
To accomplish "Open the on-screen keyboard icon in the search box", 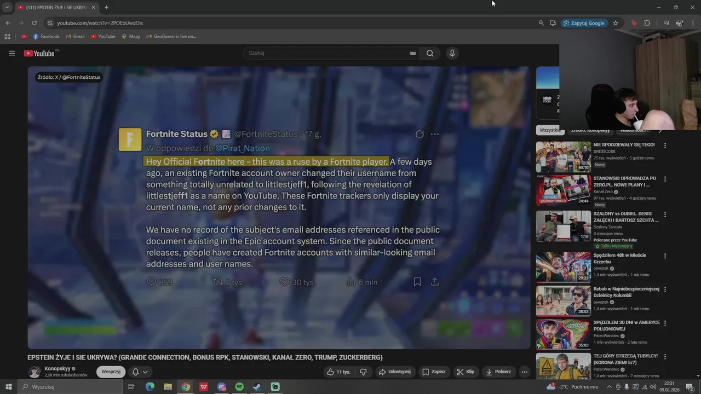I will coord(413,53).
